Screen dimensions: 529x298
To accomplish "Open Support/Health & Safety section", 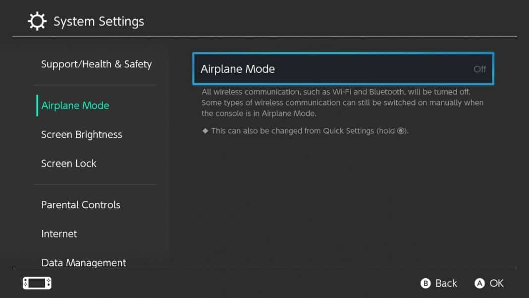I will pos(96,64).
